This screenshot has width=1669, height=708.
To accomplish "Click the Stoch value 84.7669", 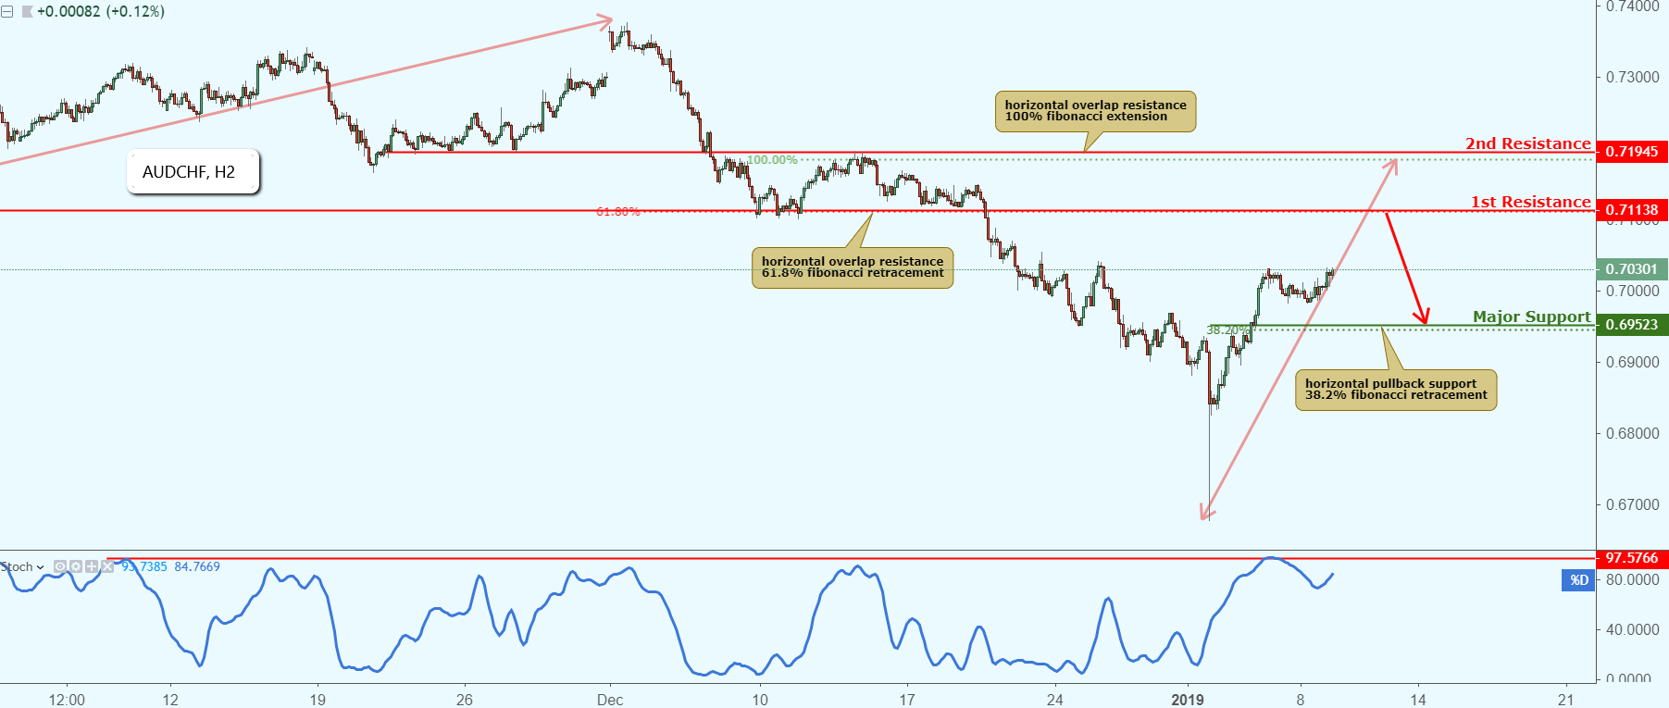I will coord(197,566).
